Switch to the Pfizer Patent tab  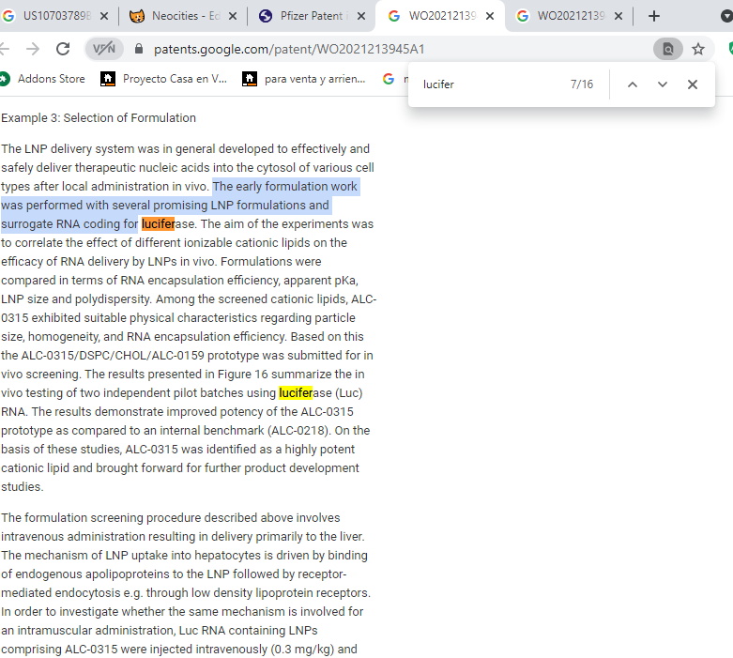click(305, 16)
